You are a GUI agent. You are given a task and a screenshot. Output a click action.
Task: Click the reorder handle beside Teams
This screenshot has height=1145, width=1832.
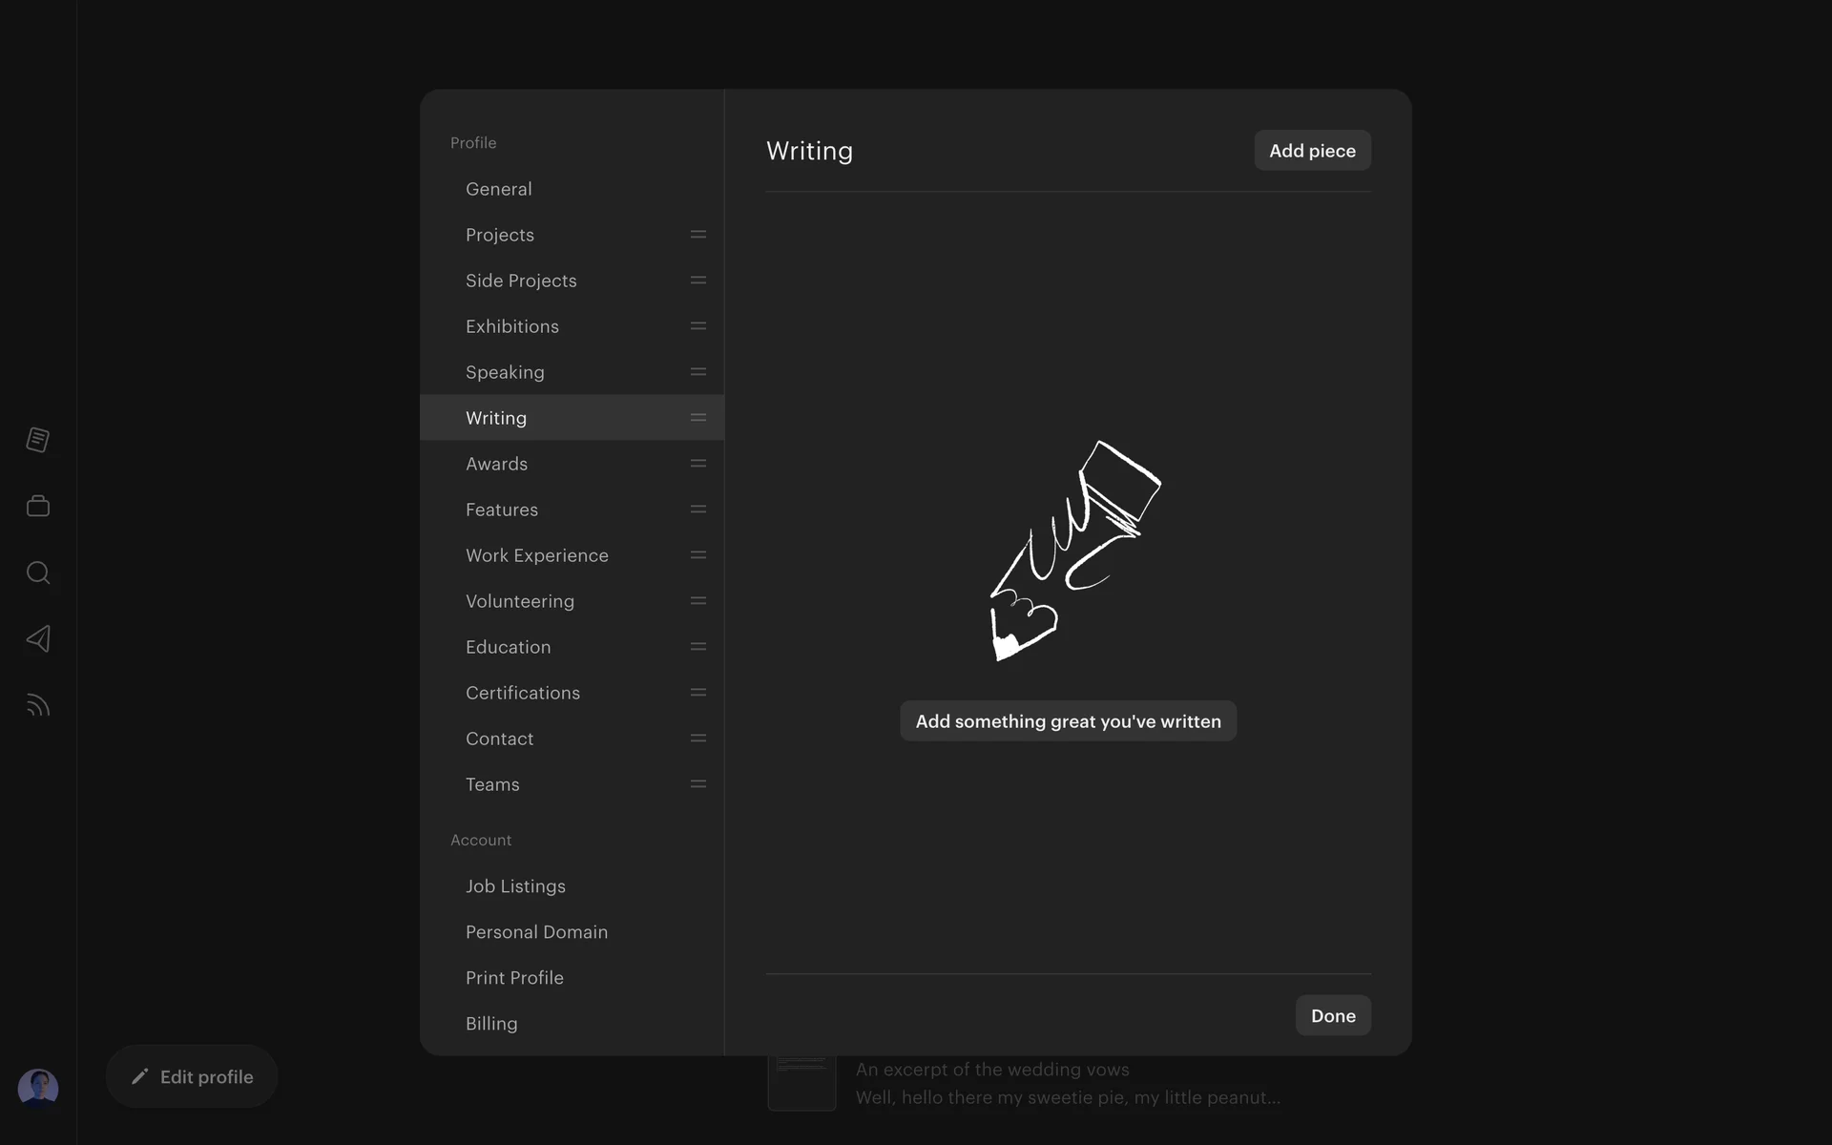[x=698, y=784]
